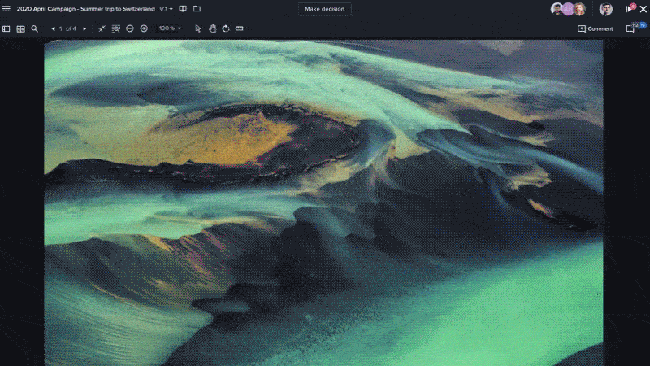This screenshot has width=650, height=366.
Task: Click the Comment button
Action: pos(595,28)
